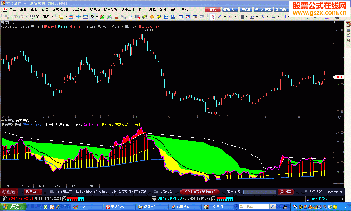Image resolution: width=351 pixels, height=211 pixels.
Task: Open the 页面 menu
Action: [x=13, y=9]
